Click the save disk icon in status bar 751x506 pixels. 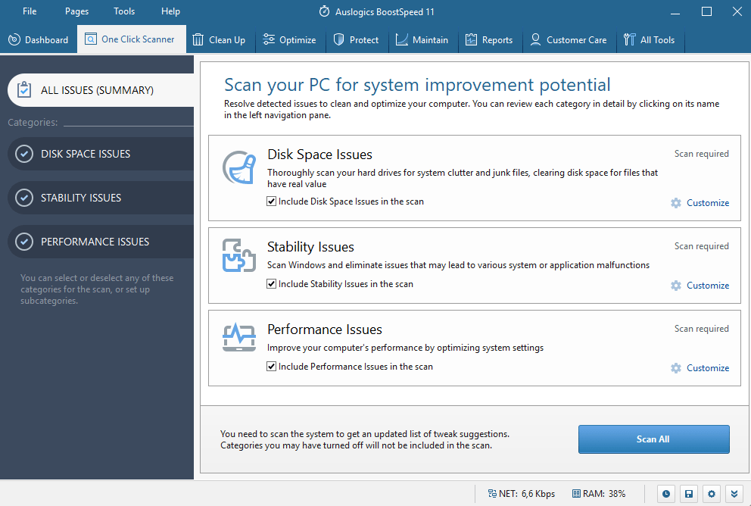(x=689, y=494)
